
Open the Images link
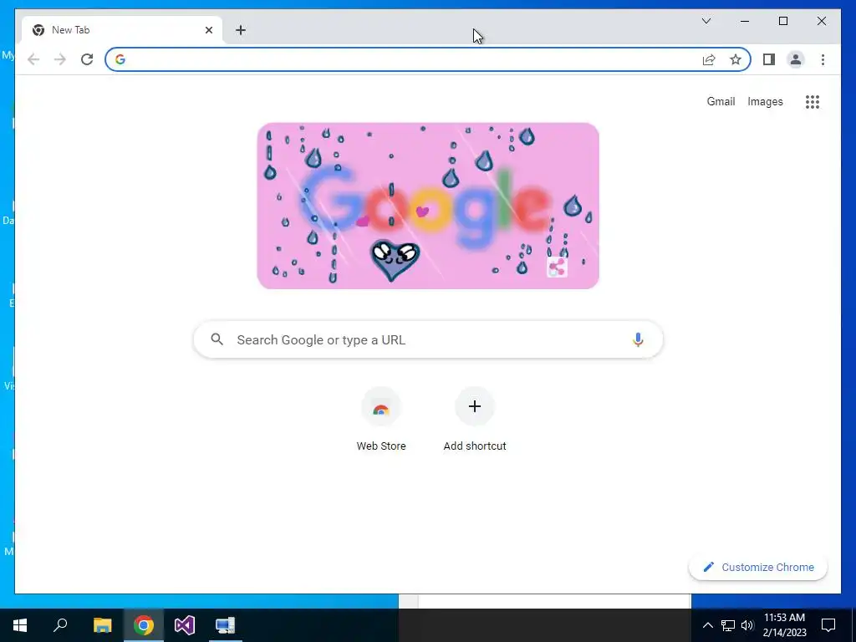coord(765,101)
